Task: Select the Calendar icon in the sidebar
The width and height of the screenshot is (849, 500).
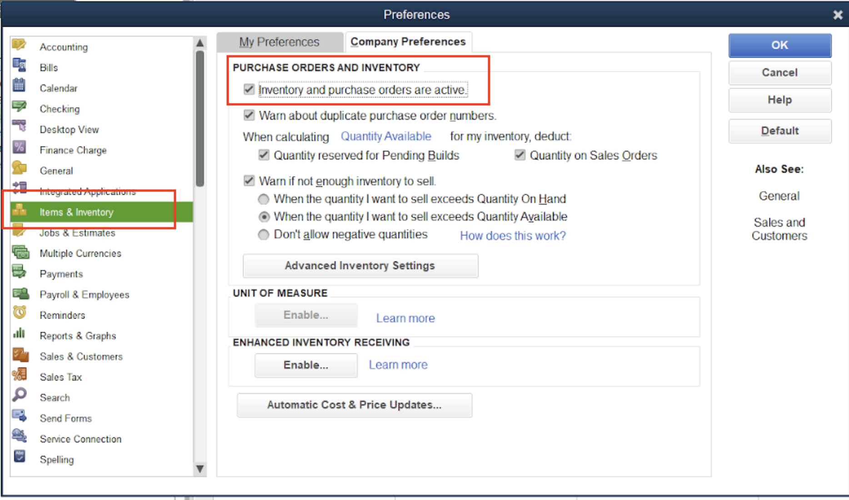Action: pos(20,86)
